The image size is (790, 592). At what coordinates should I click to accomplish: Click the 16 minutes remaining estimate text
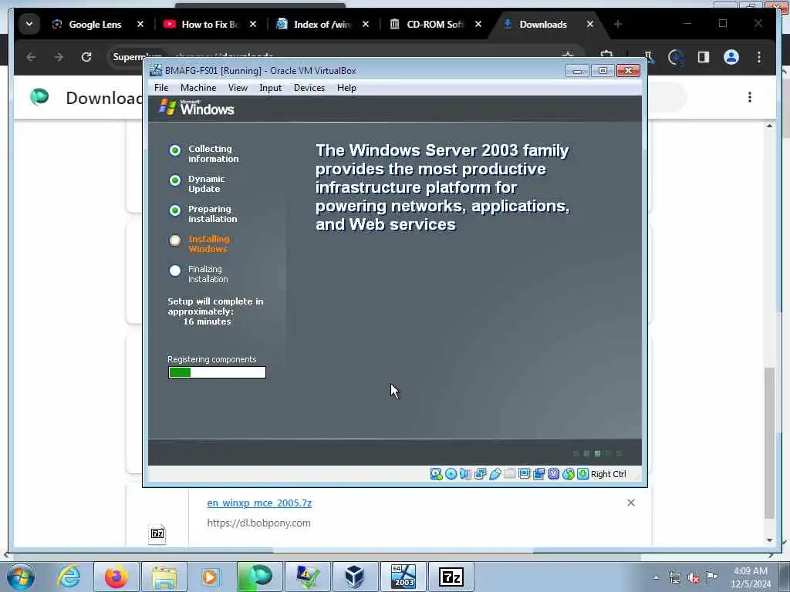click(x=207, y=321)
